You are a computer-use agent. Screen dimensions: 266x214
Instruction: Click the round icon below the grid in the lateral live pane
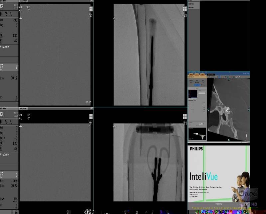point(91,15)
